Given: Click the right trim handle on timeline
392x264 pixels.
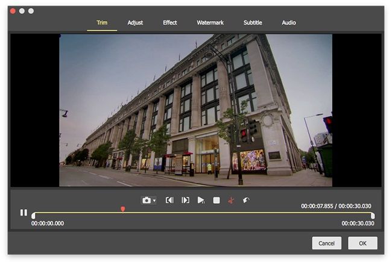Looking at the screenshot, I should click(373, 215).
